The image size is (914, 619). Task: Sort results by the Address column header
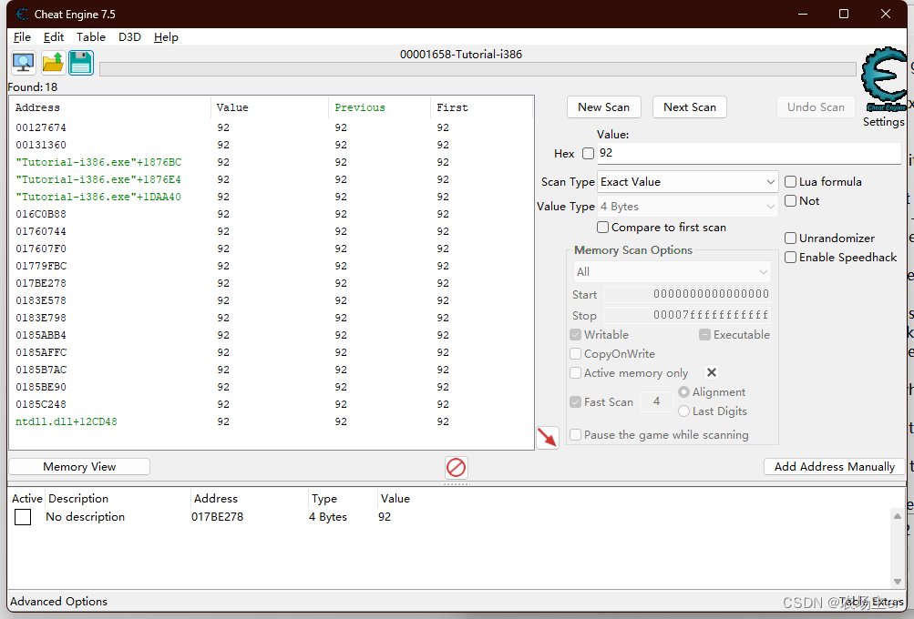point(111,107)
